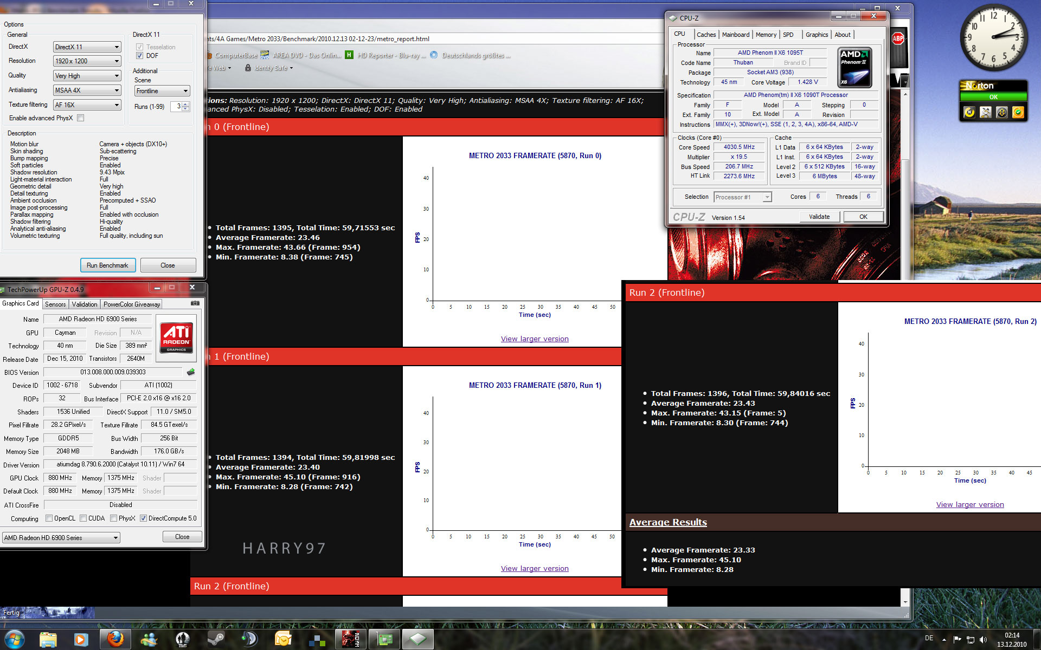The width and height of the screenshot is (1041, 650).
Task: Open the TeamSpeak taskbar icon
Action: click(x=249, y=639)
